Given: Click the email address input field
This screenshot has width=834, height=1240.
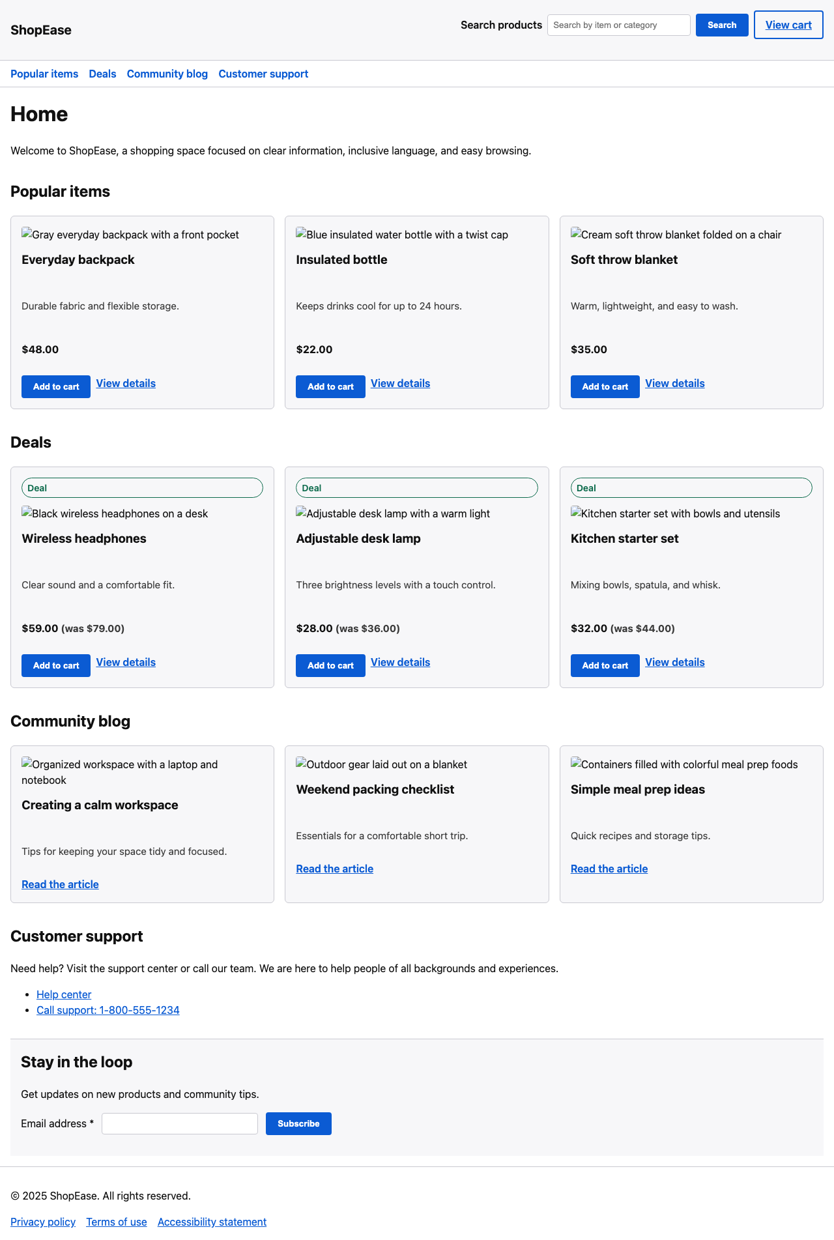Looking at the screenshot, I should tap(180, 1123).
